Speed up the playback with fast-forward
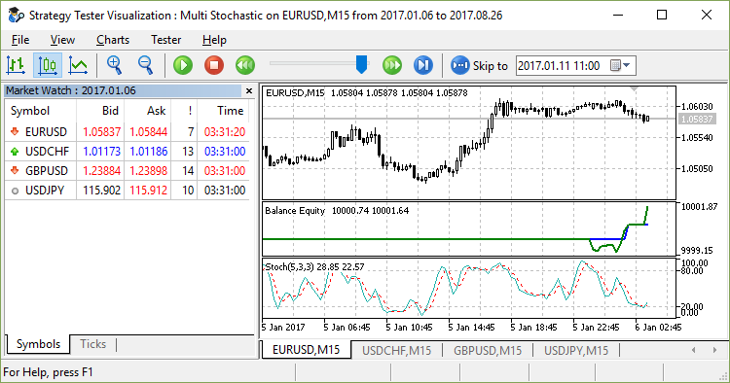730x383 pixels. 392,65
